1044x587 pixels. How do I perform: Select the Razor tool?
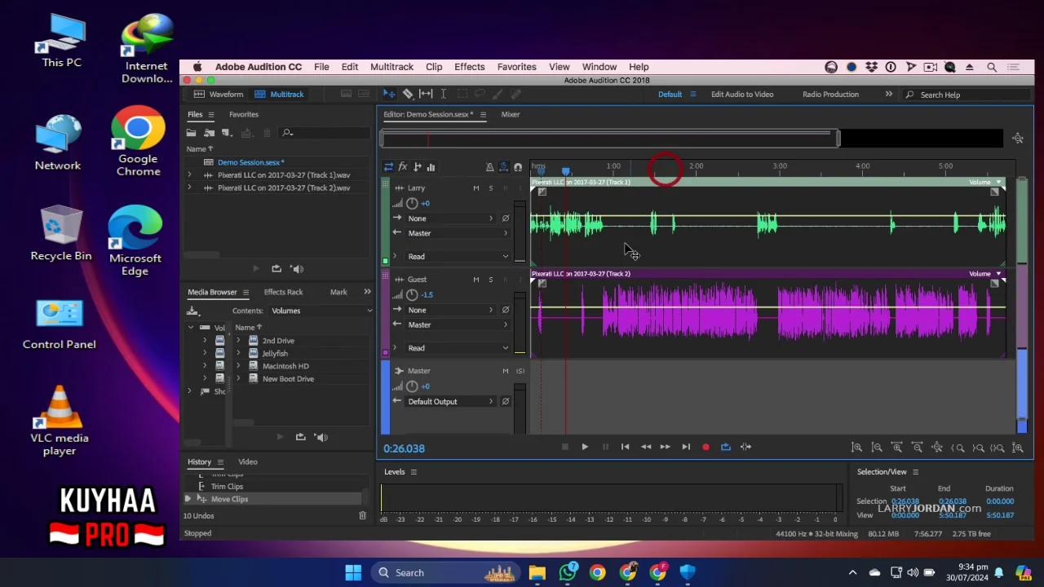click(408, 94)
